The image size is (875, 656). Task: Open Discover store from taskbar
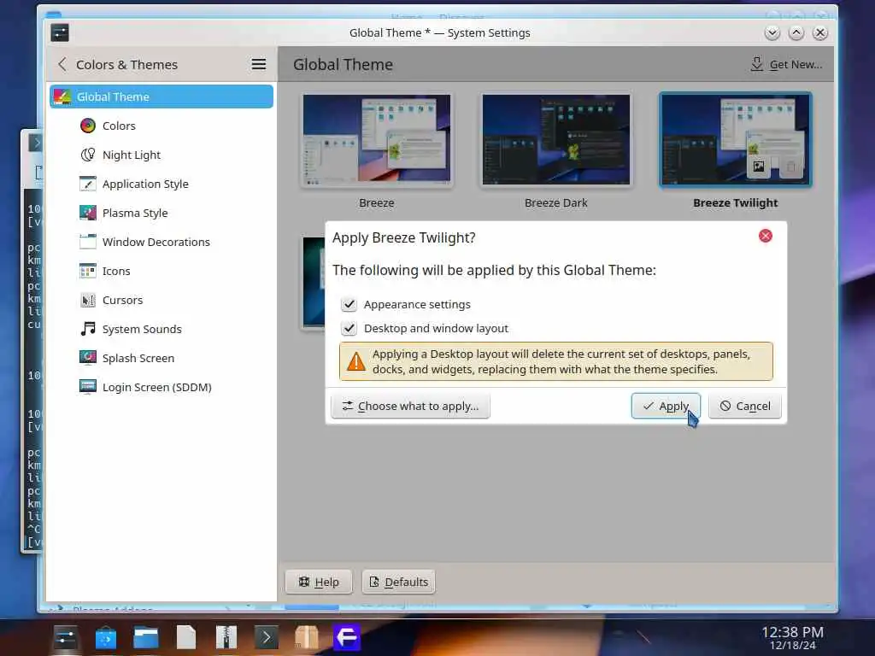[106, 637]
